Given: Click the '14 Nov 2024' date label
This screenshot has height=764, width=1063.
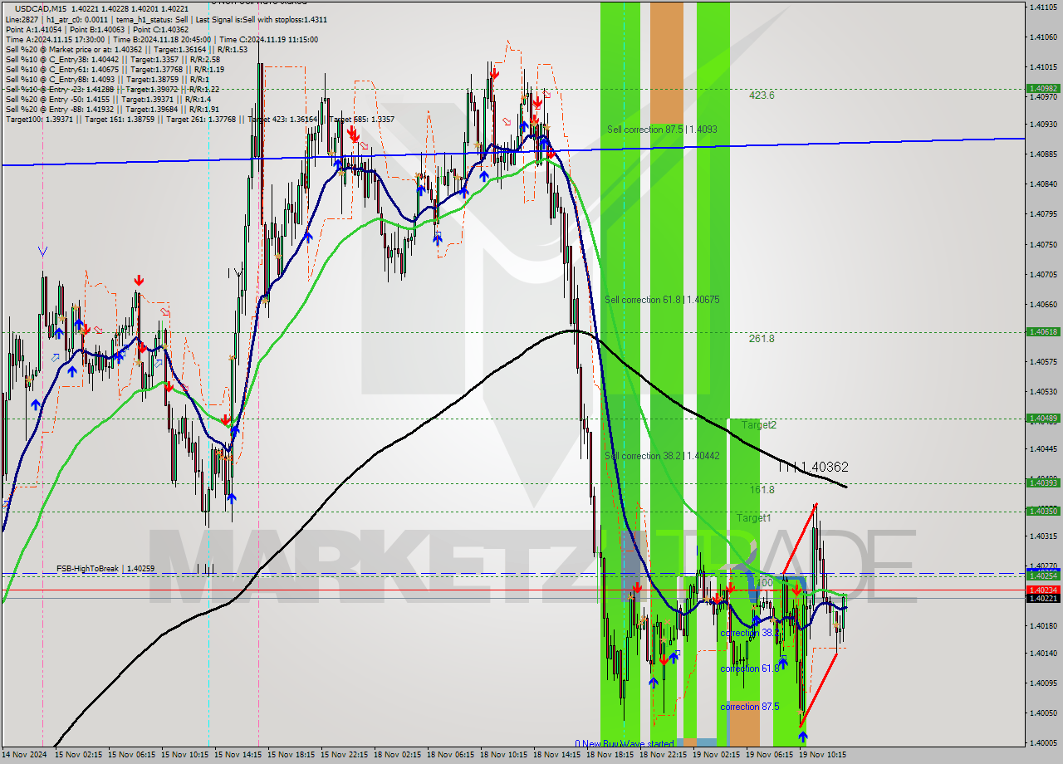Looking at the screenshot, I should coord(25,755).
